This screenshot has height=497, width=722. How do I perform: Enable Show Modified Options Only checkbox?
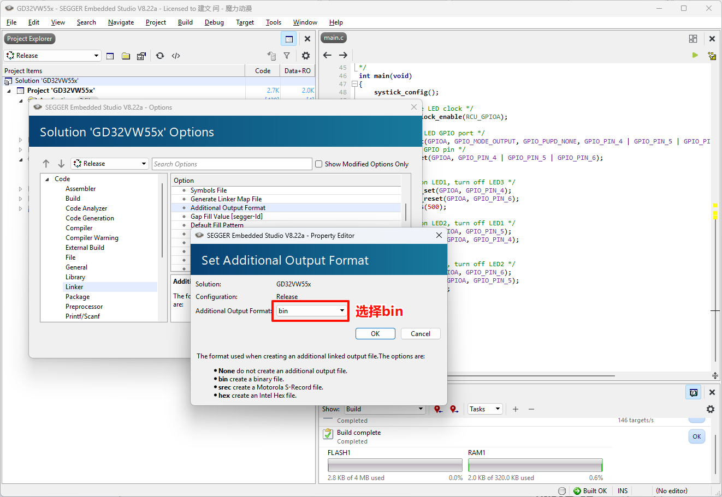coord(318,164)
